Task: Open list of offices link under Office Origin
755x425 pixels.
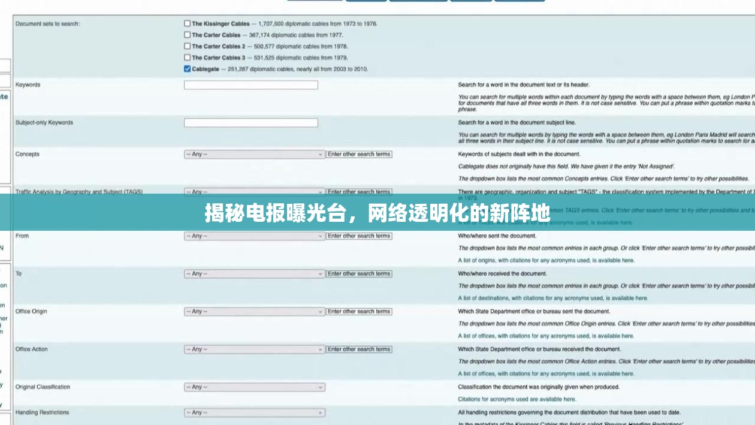Action: 546,336
